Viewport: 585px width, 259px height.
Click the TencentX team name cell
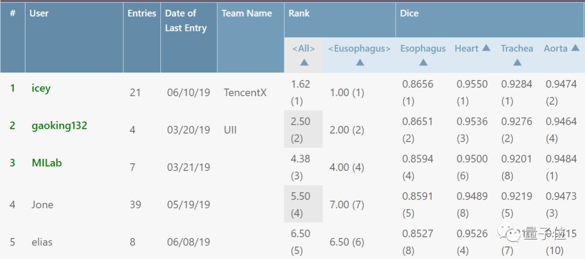(x=245, y=92)
